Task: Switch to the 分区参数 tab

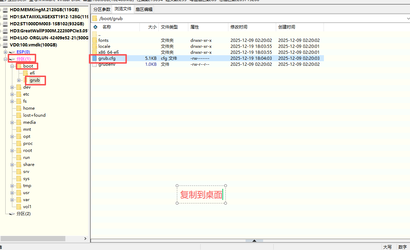Action: click(102, 9)
